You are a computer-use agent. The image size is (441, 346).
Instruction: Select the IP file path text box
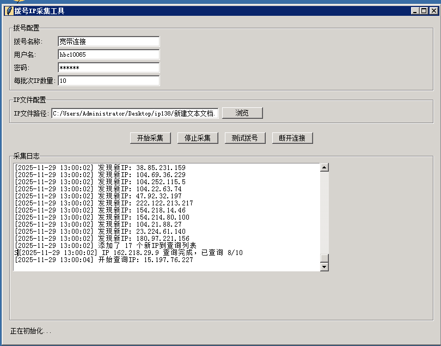pos(135,113)
